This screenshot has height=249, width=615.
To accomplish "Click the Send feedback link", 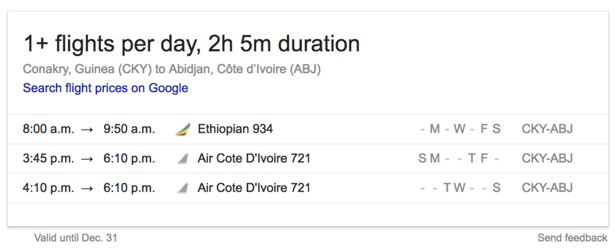I will point(572,238).
